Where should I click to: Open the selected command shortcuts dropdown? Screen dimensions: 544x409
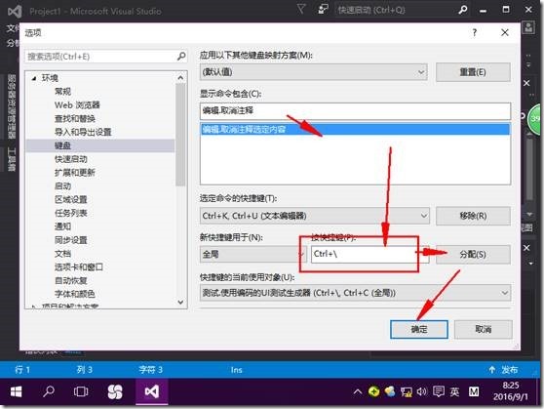point(314,216)
